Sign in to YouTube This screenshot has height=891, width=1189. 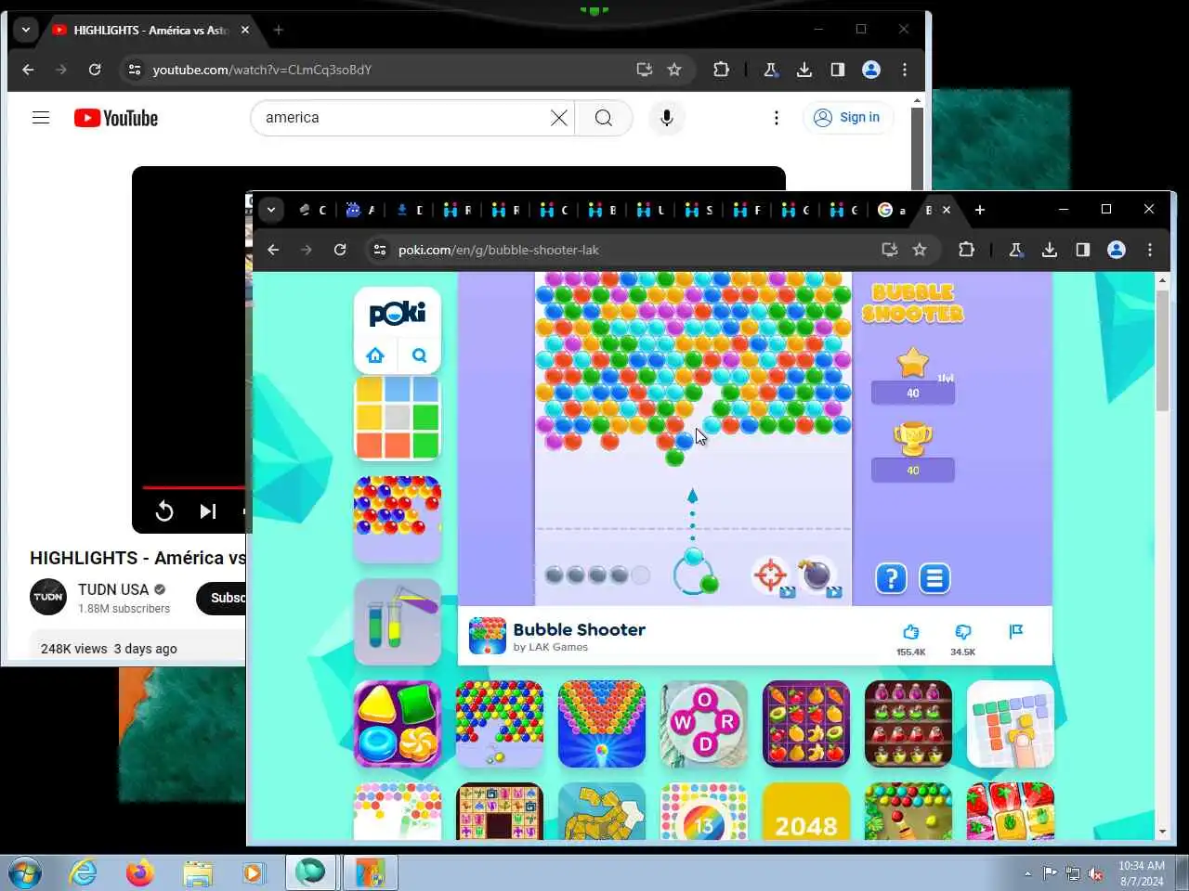[x=847, y=118]
